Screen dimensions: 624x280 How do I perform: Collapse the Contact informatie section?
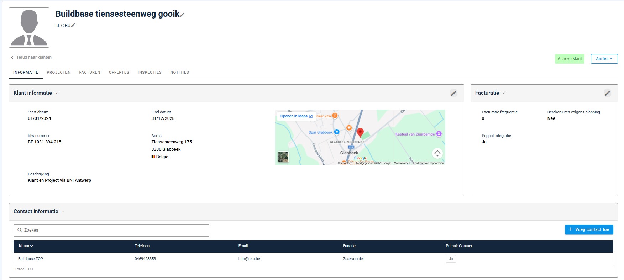click(x=63, y=212)
